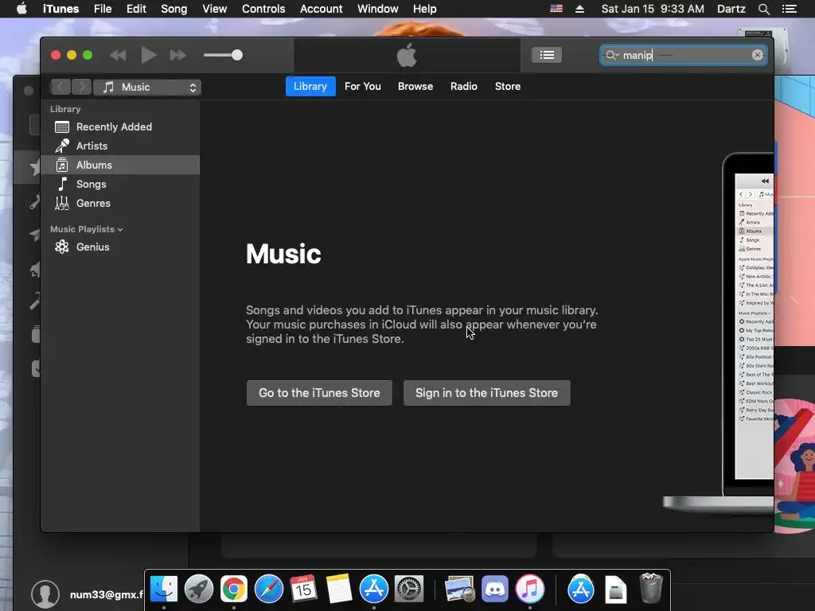The width and height of the screenshot is (815, 611).
Task: Select Artists in the sidebar
Action: click(121, 146)
